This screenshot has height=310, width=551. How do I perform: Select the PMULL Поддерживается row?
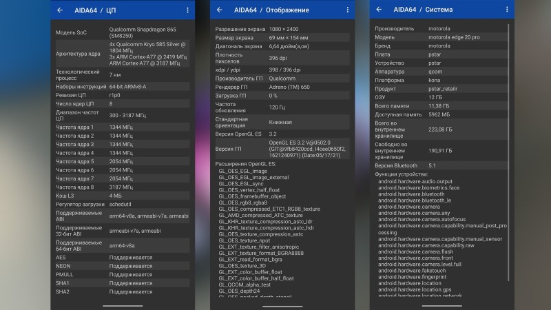[123, 274]
